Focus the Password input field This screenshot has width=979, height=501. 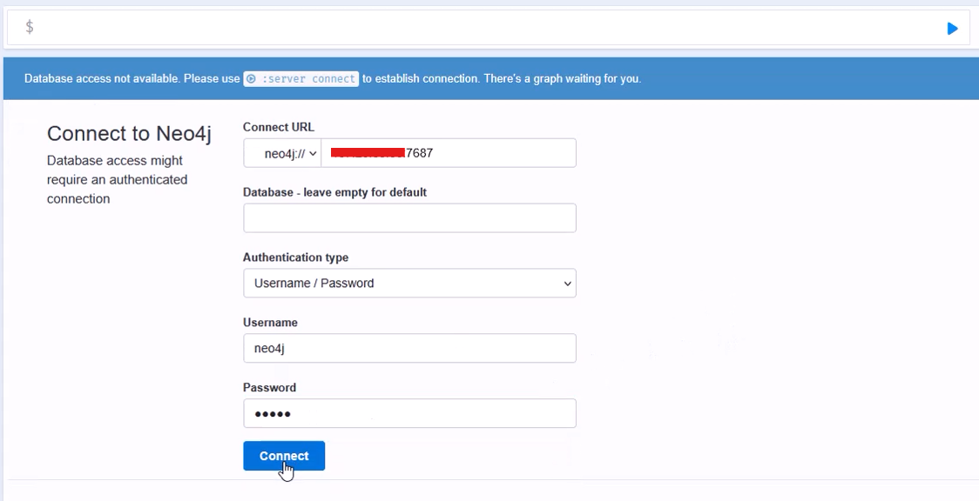click(409, 413)
